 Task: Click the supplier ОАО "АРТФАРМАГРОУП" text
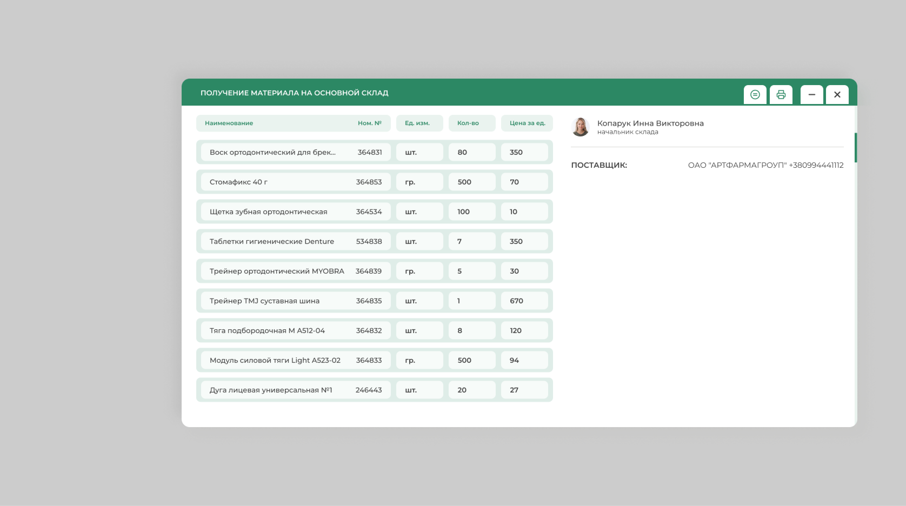pos(765,165)
